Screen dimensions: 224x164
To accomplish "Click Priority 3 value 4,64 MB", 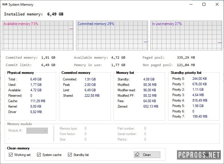I will point(198,95).
